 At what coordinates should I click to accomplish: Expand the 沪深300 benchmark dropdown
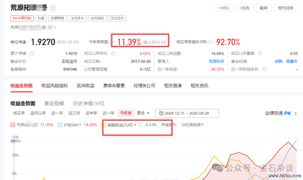point(80,125)
